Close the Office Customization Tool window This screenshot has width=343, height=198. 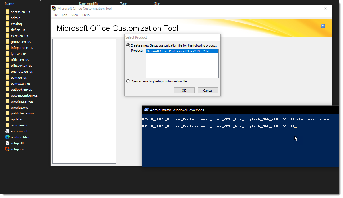point(326,9)
